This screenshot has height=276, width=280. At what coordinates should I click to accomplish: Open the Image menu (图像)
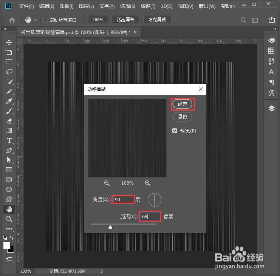tap(67, 6)
